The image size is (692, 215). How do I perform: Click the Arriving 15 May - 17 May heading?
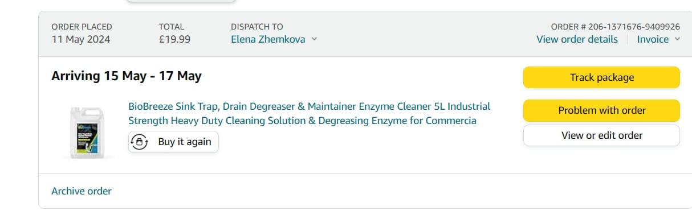click(127, 76)
